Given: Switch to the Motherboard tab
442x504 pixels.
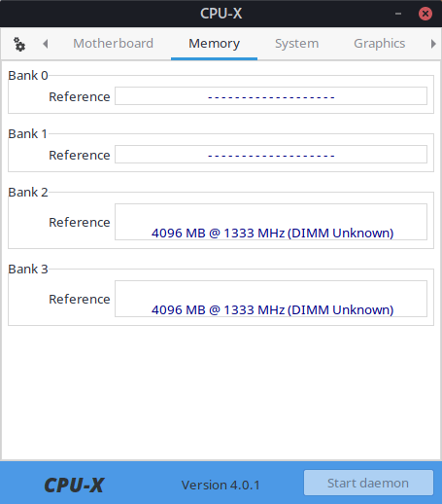Looking at the screenshot, I should pos(113,44).
